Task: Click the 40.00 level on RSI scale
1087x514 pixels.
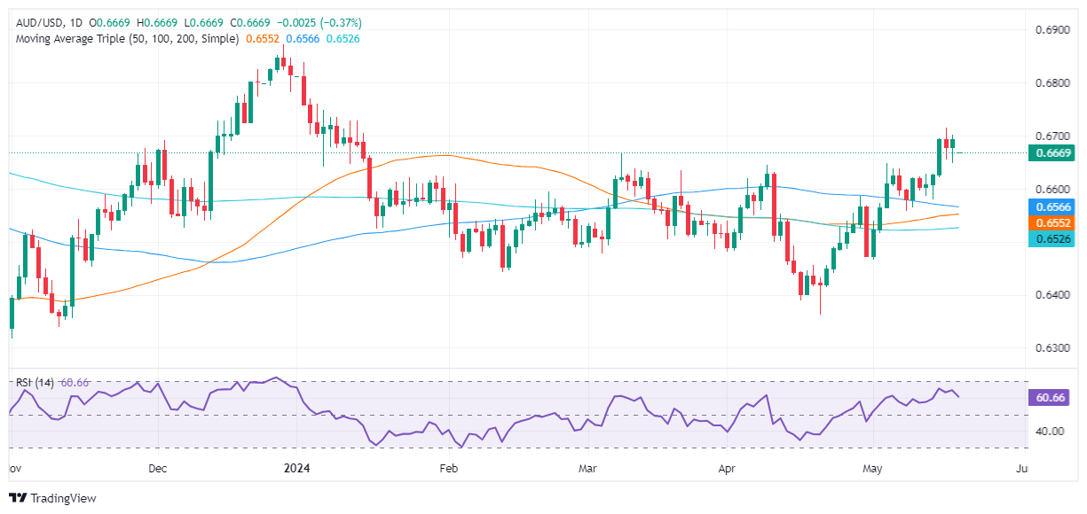Action: (x=1048, y=432)
